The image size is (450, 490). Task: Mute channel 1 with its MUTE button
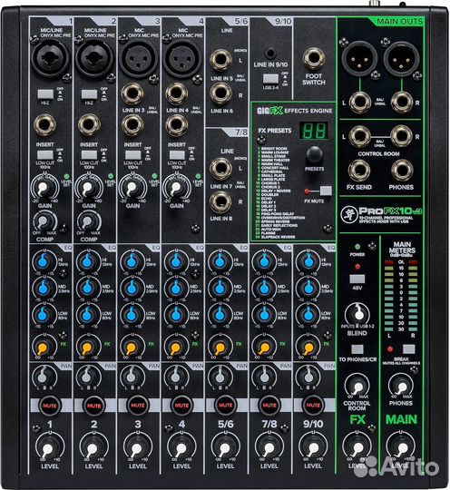click(50, 406)
